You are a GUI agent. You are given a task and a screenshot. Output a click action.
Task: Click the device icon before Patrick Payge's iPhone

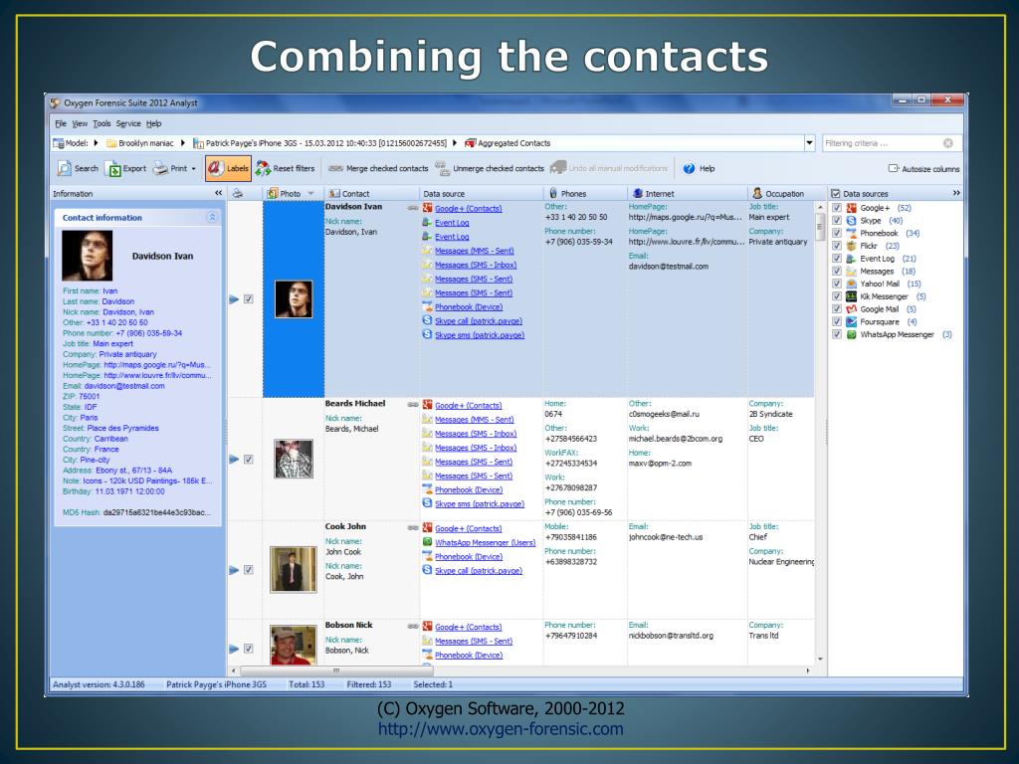point(198,143)
